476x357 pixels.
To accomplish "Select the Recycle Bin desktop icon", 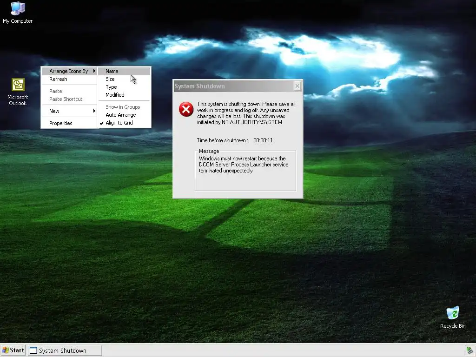I will pos(453,317).
